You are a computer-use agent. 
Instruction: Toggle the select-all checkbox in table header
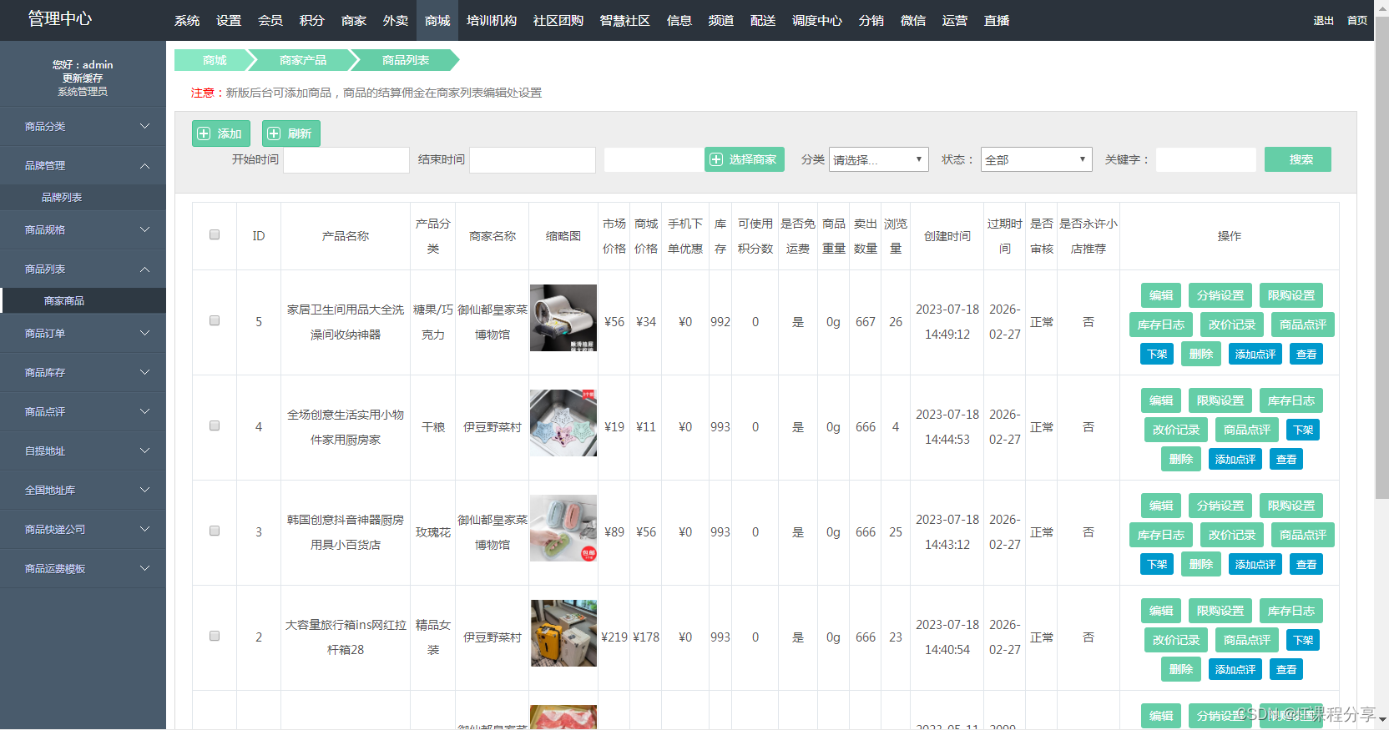click(x=215, y=235)
